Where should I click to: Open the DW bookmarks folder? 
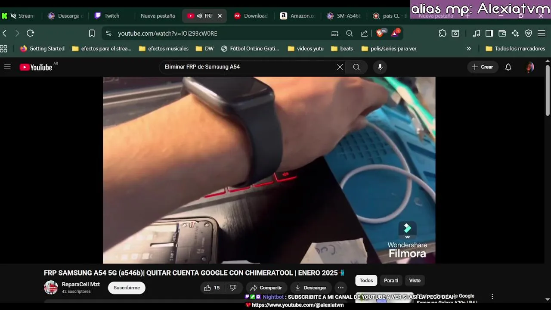[205, 49]
